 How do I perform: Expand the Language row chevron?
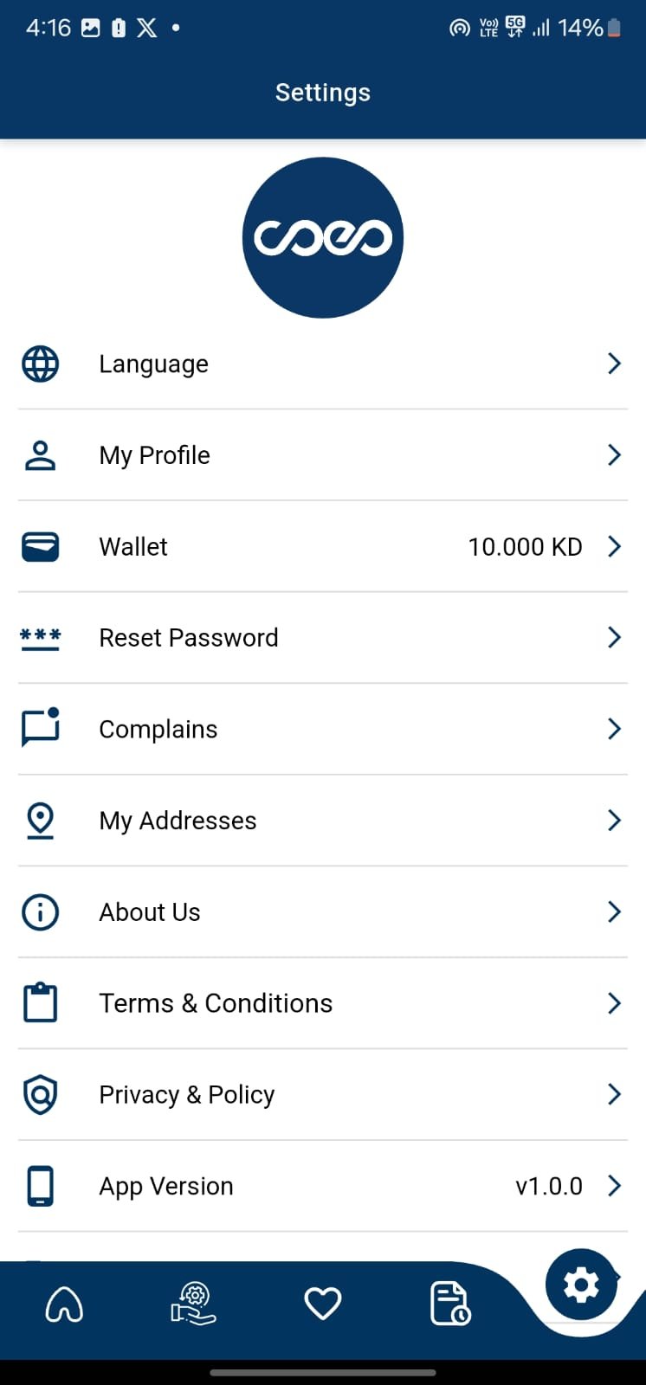click(614, 364)
